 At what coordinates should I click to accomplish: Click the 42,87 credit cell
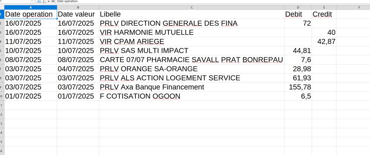[x=324, y=42]
